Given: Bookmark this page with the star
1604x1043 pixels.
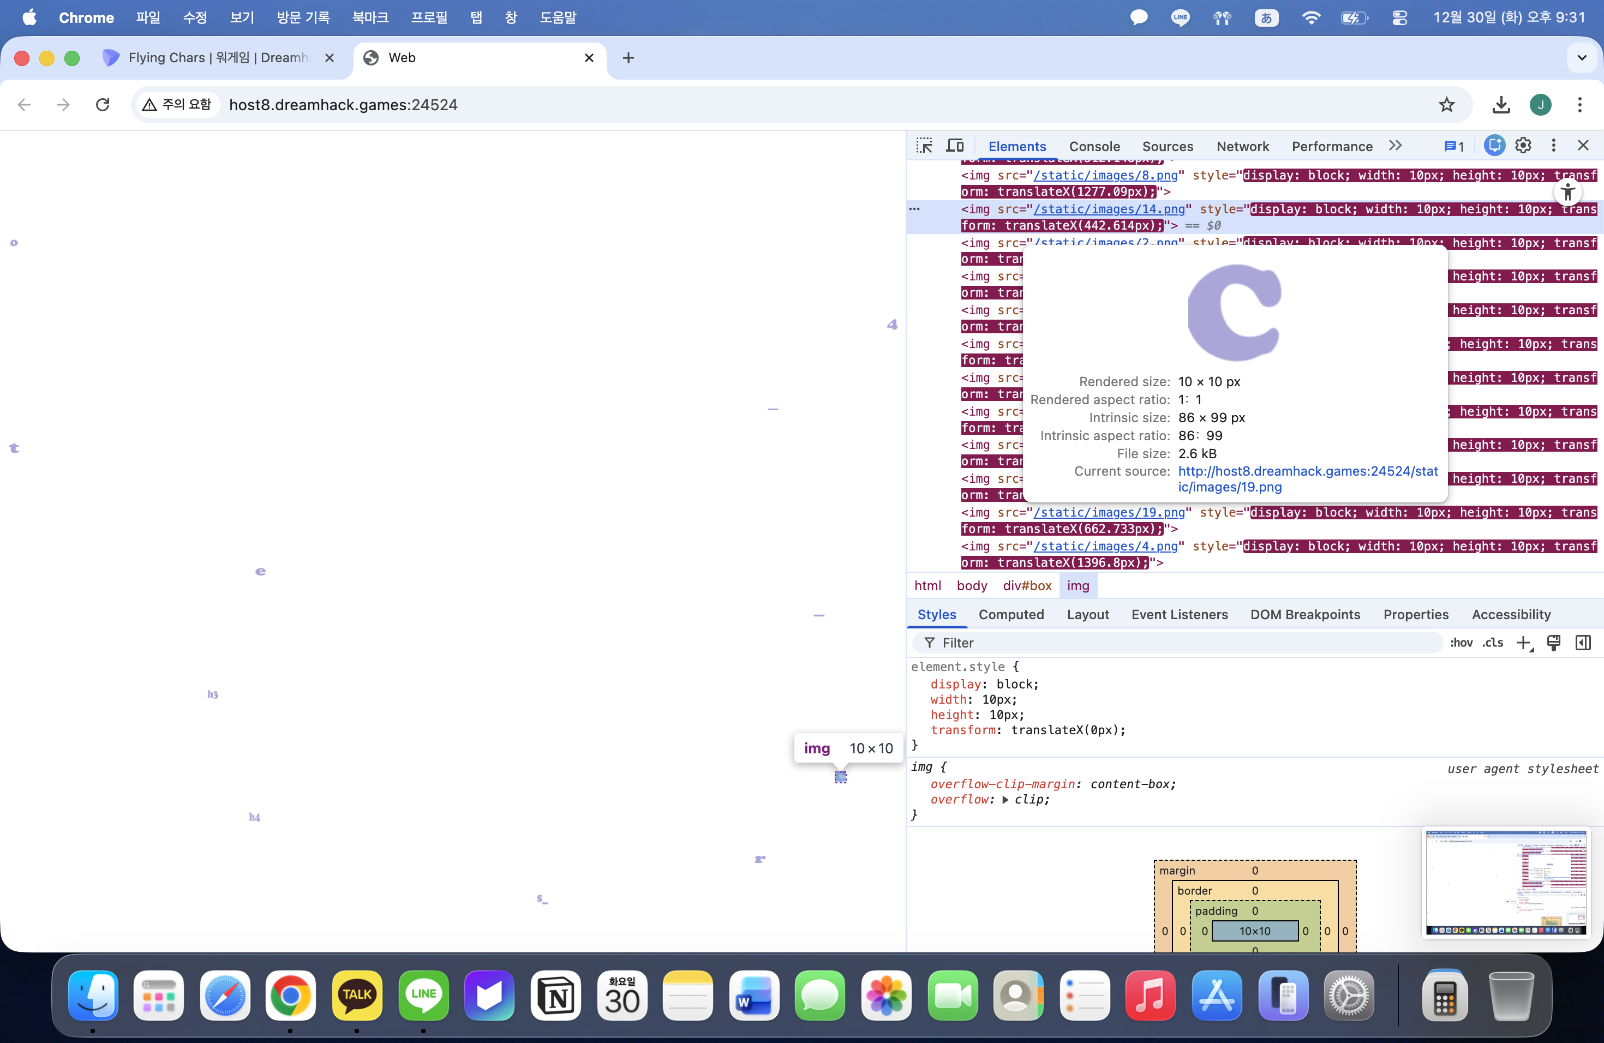Looking at the screenshot, I should click(x=1446, y=104).
